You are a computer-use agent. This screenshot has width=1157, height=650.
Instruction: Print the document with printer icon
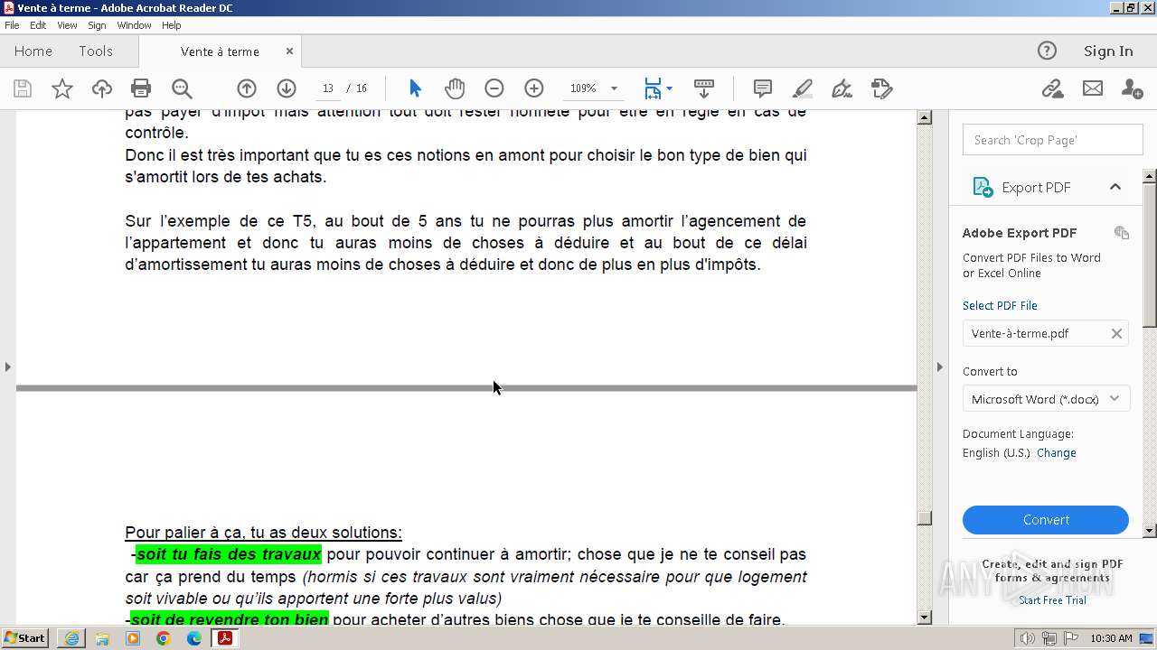141,88
